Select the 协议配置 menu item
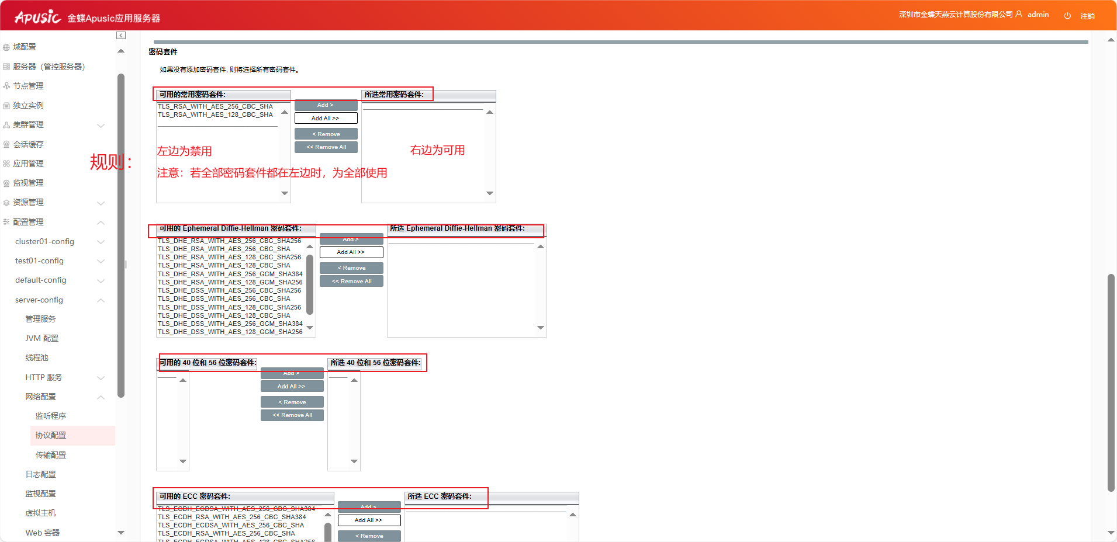Viewport: 1117px width, 542px height. pyautogui.click(x=72, y=436)
